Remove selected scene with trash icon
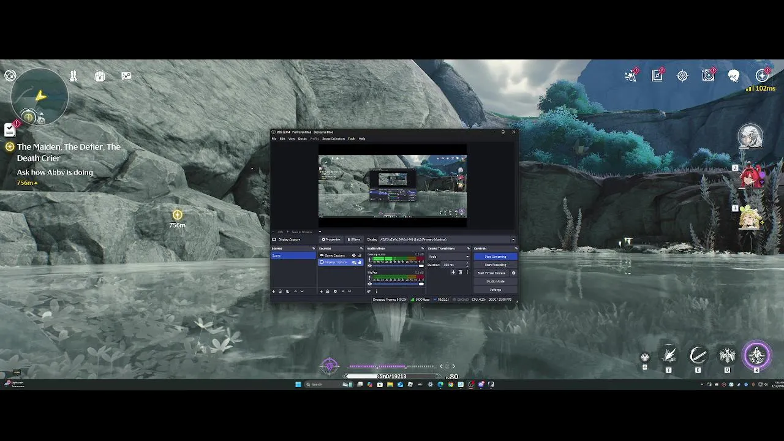 tap(281, 291)
